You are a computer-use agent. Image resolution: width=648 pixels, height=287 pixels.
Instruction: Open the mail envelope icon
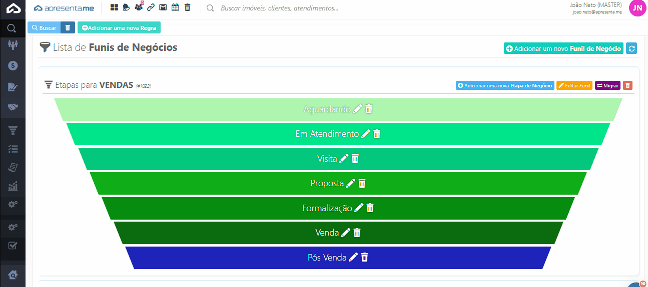(x=163, y=7)
